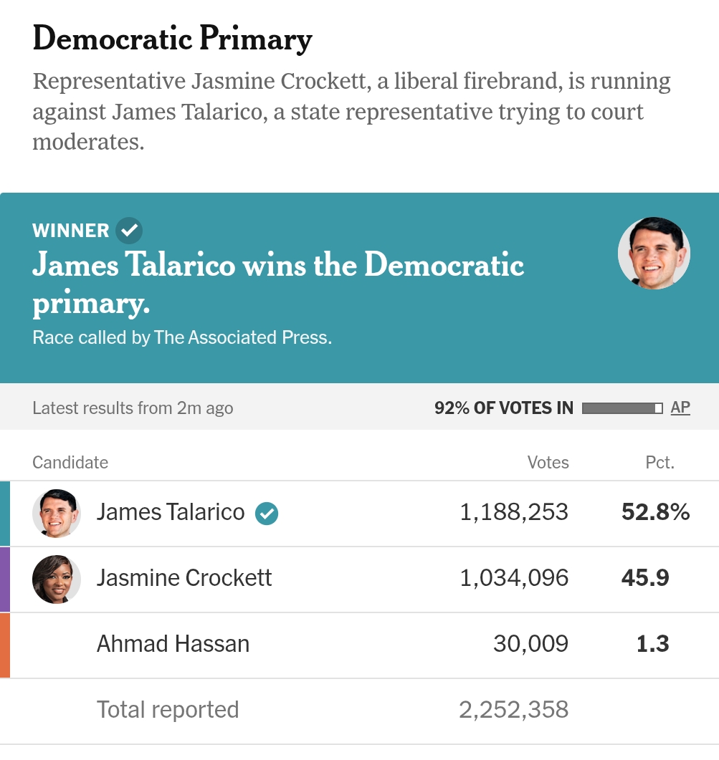The width and height of the screenshot is (719, 760).
Task: Select the Votes column header
Action: [548, 463]
